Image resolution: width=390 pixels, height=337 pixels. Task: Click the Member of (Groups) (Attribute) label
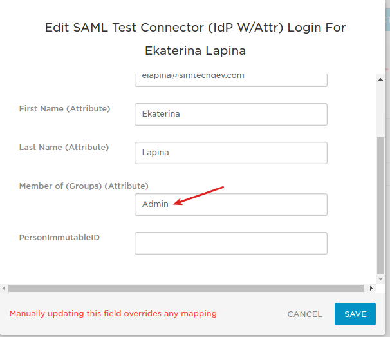click(84, 186)
